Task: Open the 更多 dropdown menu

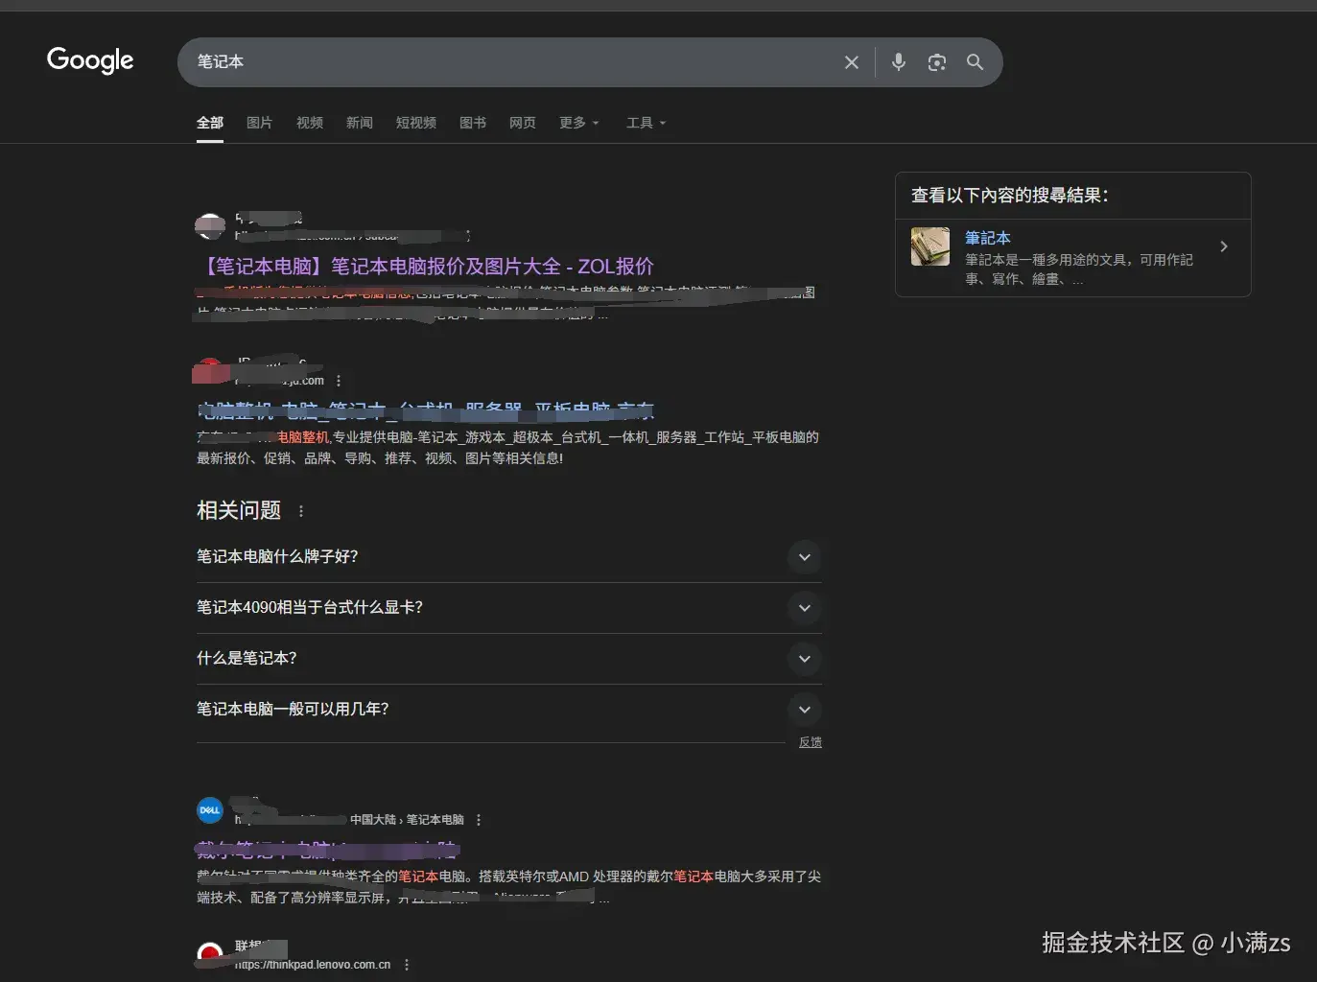Action: [577, 123]
